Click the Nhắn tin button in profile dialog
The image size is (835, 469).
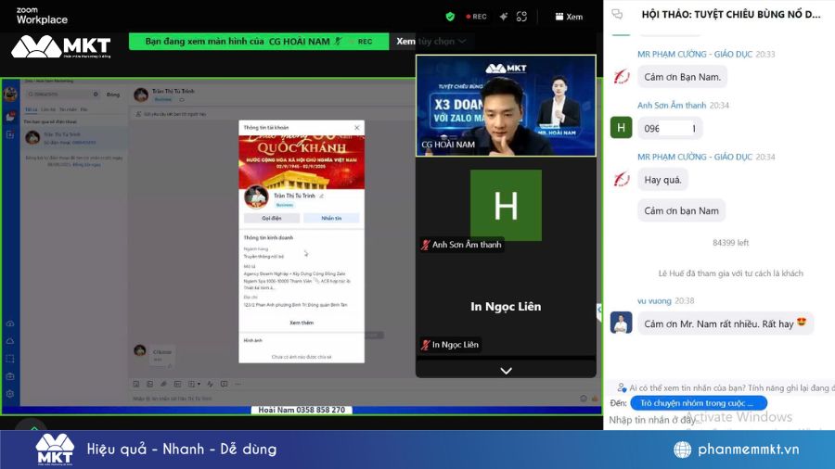[x=331, y=218]
